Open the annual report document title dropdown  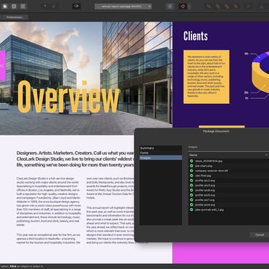(123, 6)
